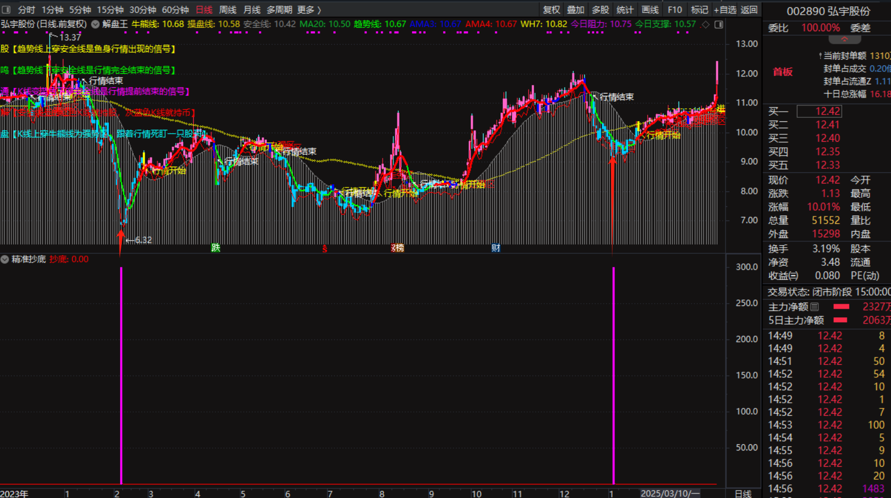Add stock with +自选 button
Viewport: 891px width, 498px height.
tap(725, 10)
